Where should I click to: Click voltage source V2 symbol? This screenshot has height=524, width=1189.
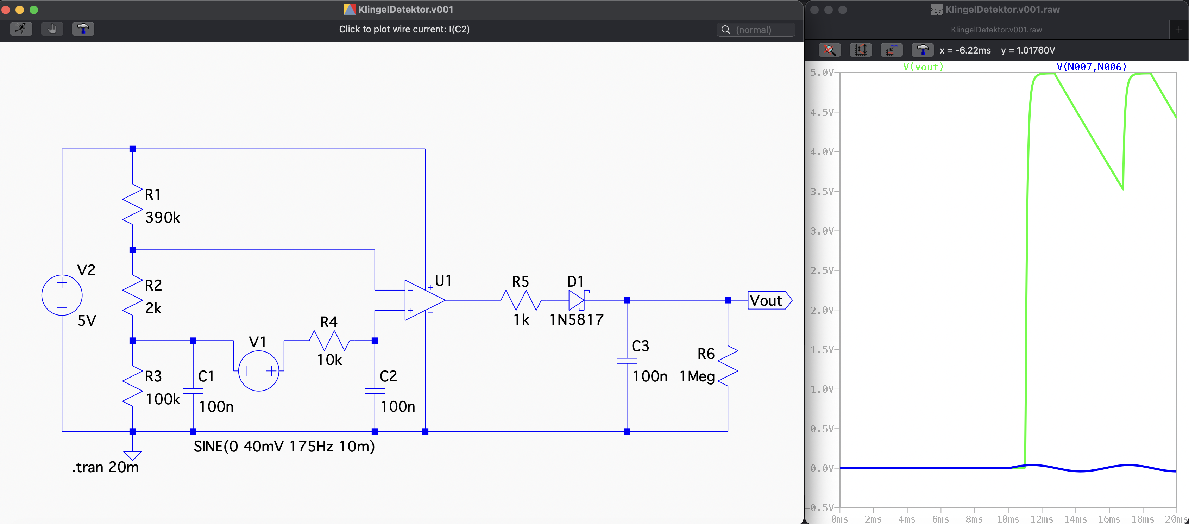tap(62, 295)
